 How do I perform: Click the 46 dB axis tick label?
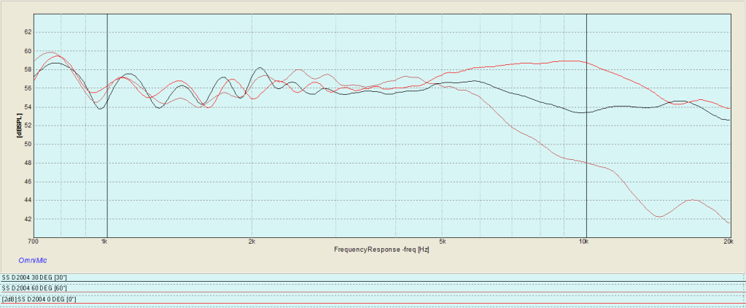[x=27, y=182]
